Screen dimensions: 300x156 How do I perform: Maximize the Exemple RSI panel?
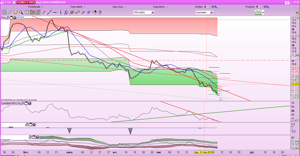click(26, 103)
